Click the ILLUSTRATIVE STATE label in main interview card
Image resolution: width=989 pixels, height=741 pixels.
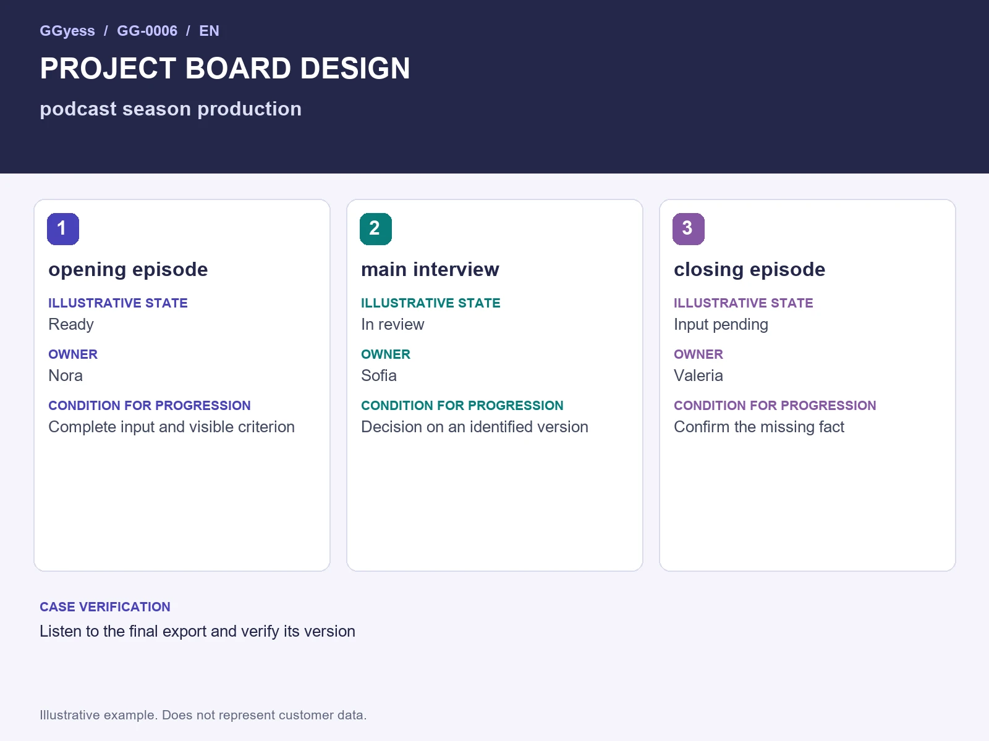pyautogui.click(x=431, y=303)
